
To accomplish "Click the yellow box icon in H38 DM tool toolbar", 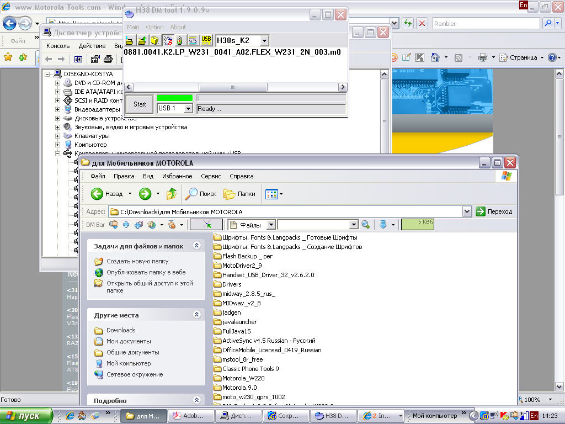I will (154, 40).
